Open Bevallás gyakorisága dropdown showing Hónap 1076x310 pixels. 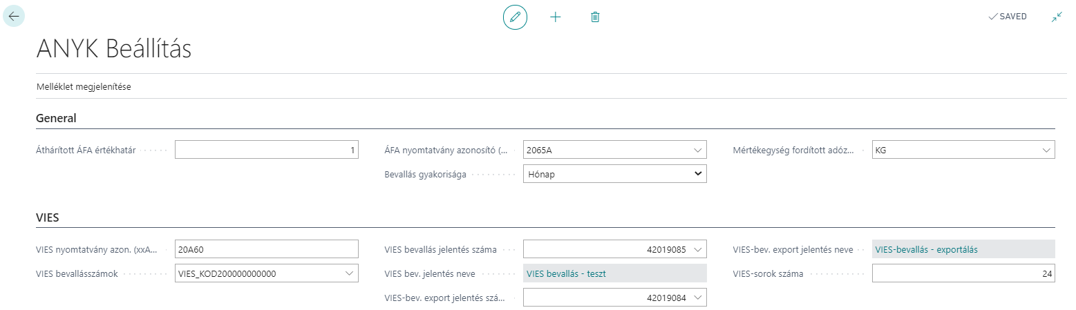click(x=615, y=174)
